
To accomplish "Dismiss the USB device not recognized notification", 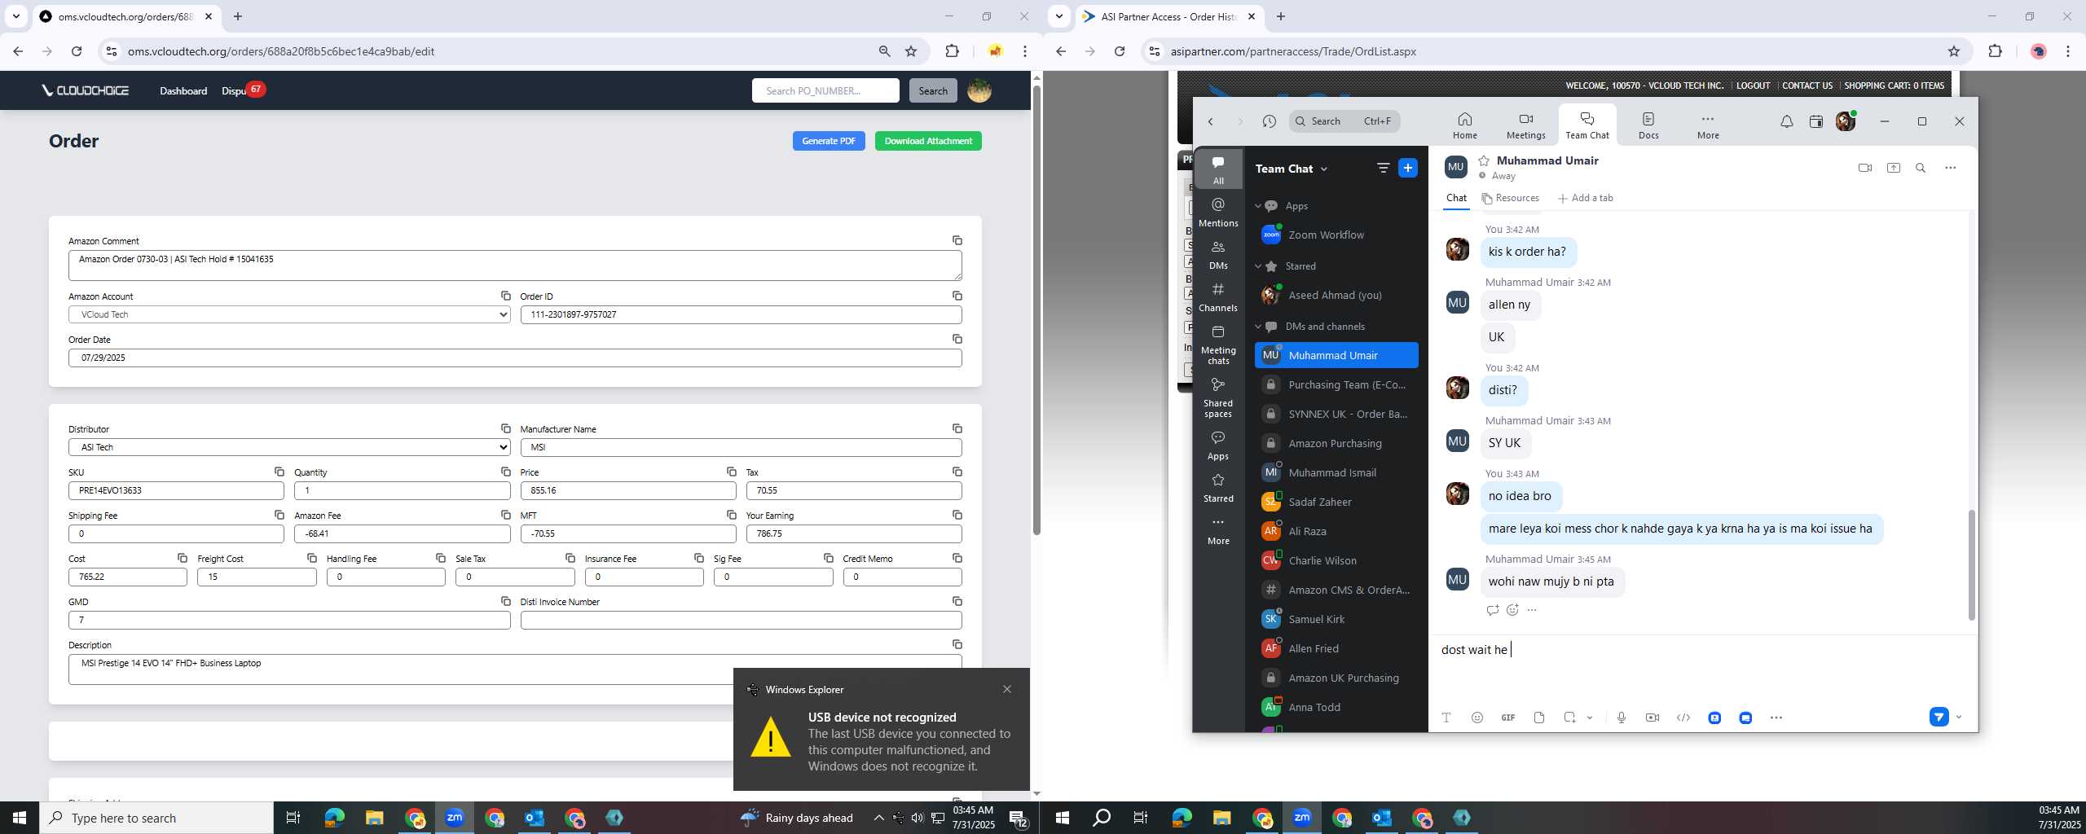I will [x=1007, y=689].
